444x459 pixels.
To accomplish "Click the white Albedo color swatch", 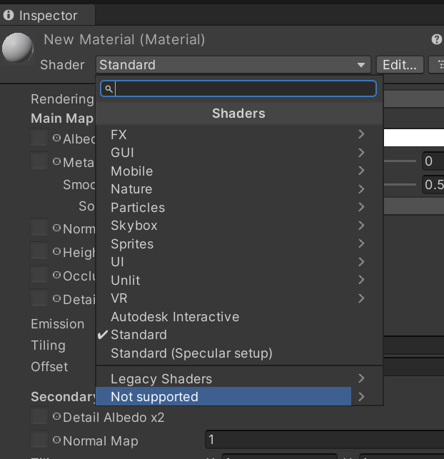I will (414, 138).
